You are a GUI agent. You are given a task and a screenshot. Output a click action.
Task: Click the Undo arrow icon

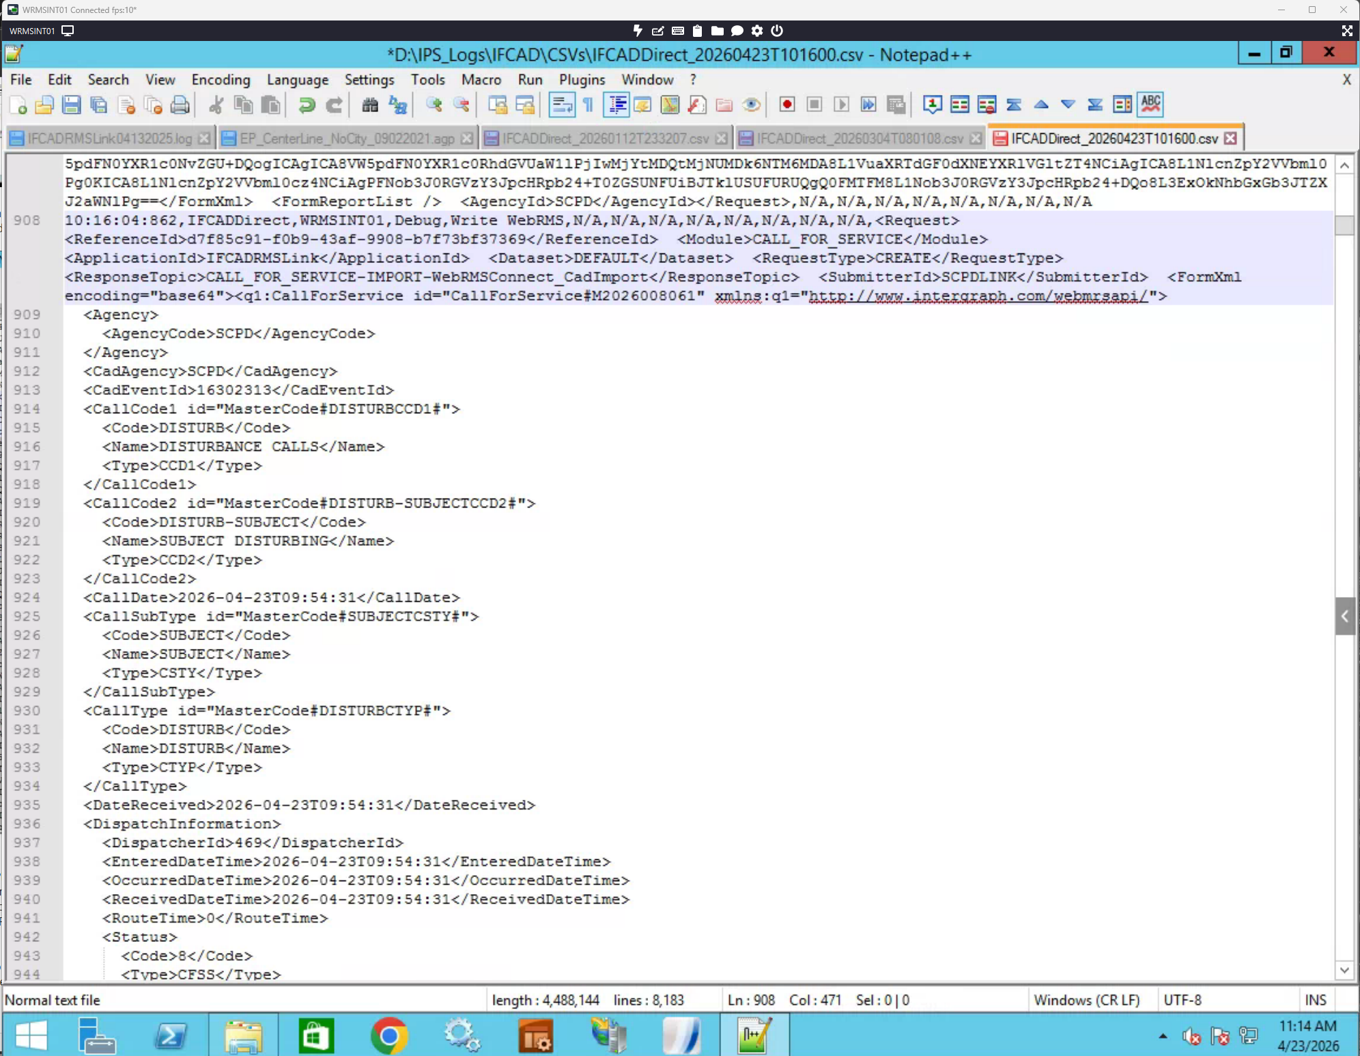(x=307, y=105)
